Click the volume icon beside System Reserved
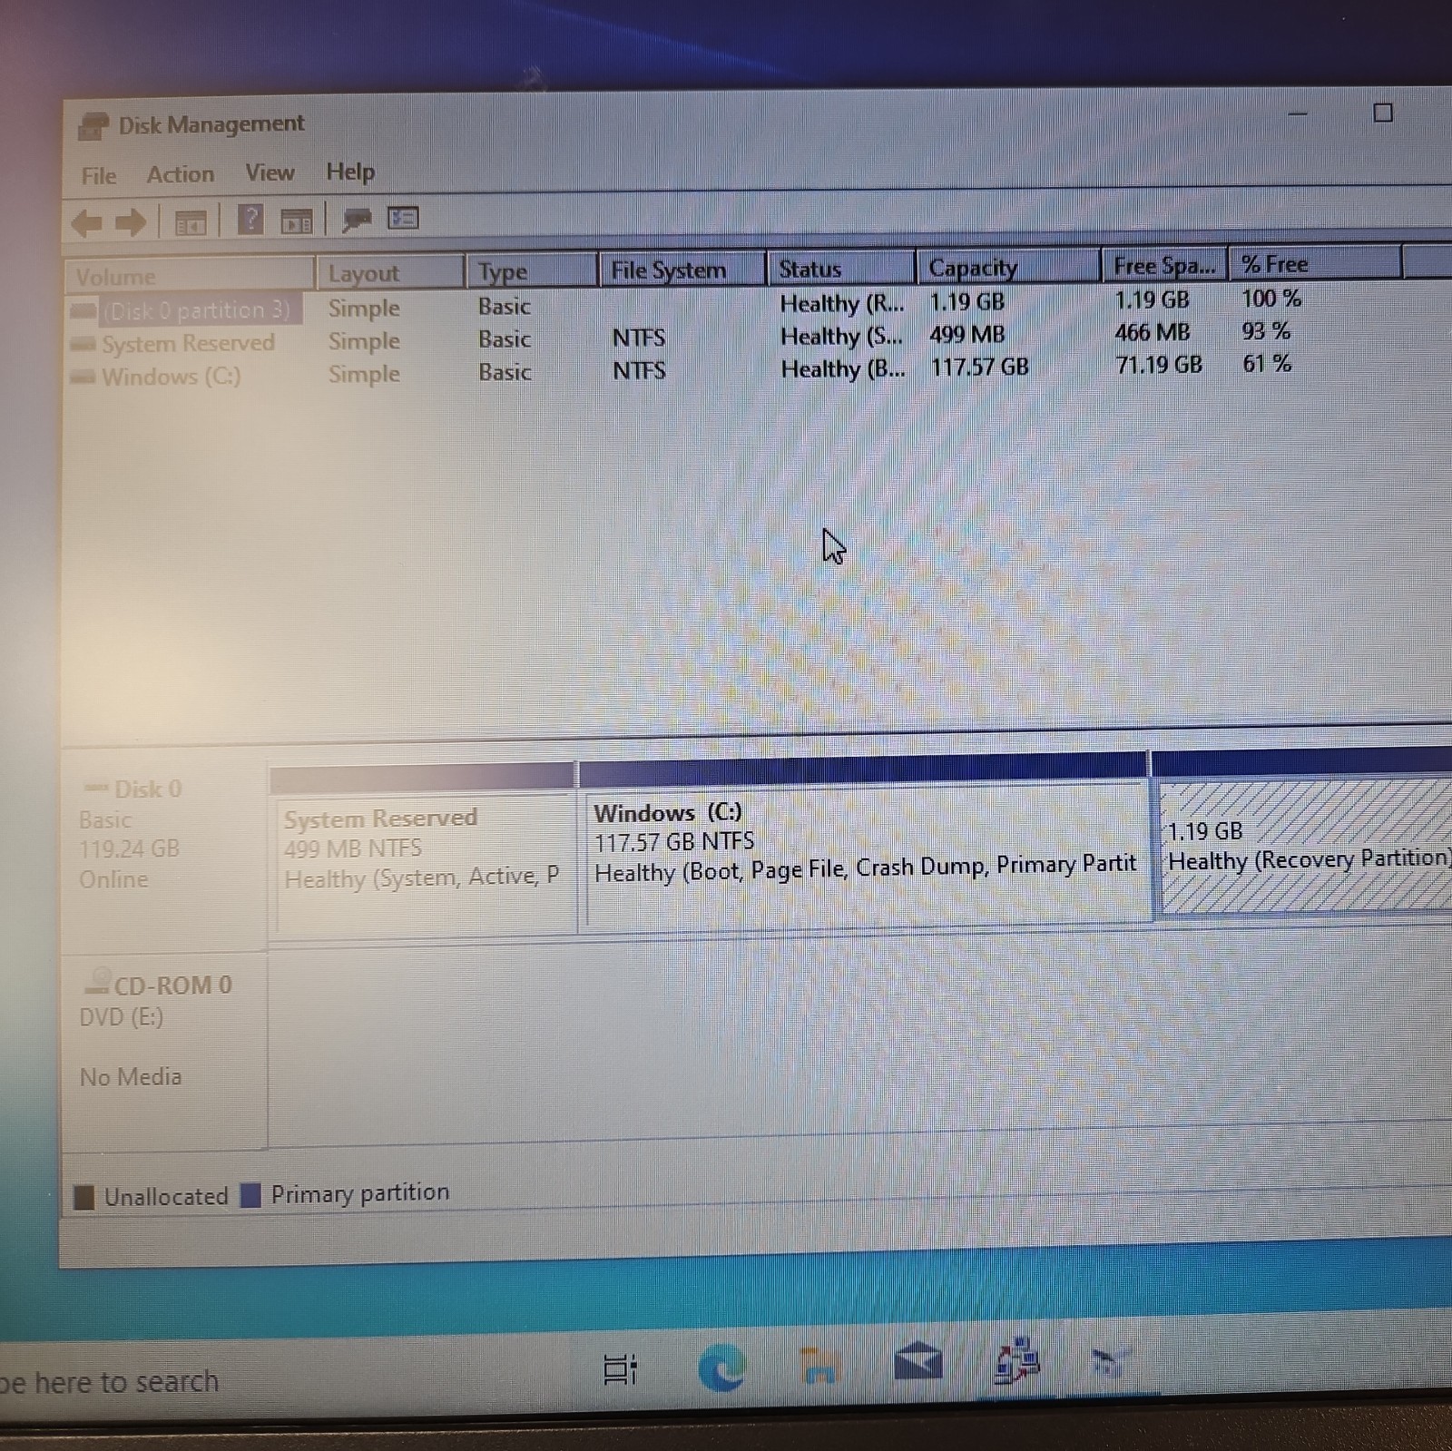 pyautogui.click(x=83, y=344)
